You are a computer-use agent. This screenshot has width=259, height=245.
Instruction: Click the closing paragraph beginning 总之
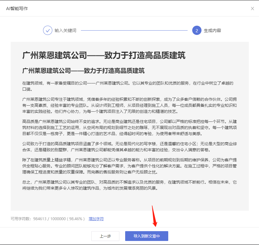(x=129, y=185)
